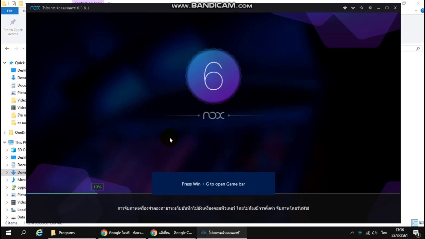This screenshot has height=239, width=425.
Task: Open the Wi-Fi network tray icon
Action: (368, 233)
